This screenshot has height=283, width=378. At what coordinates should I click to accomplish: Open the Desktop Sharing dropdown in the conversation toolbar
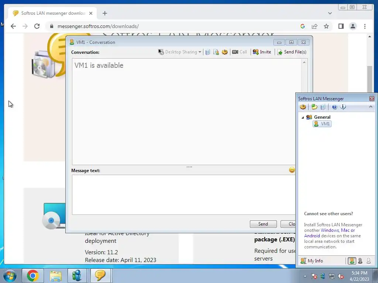pos(180,52)
